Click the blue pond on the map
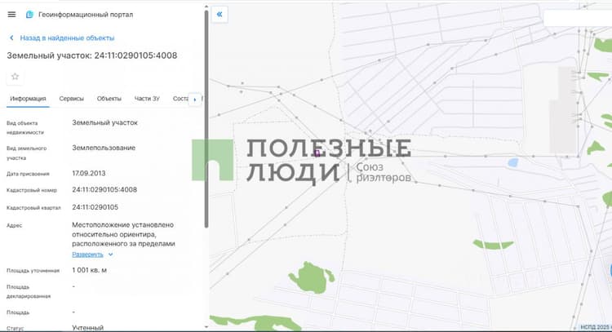 pos(513,162)
